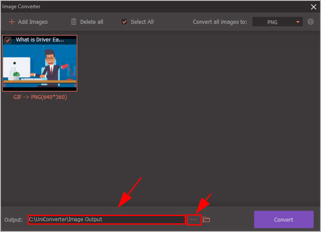Close the Image Converter window

(x=313, y=7)
